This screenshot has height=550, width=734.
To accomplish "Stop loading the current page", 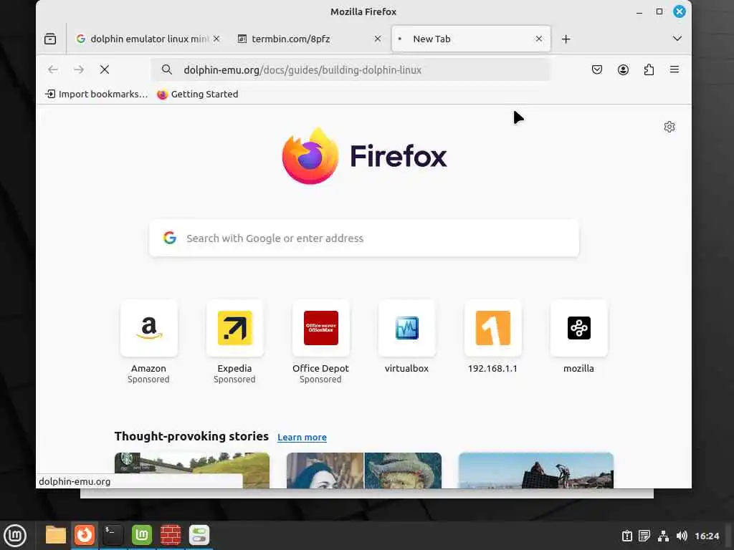I will pyautogui.click(x=105, y=69).
